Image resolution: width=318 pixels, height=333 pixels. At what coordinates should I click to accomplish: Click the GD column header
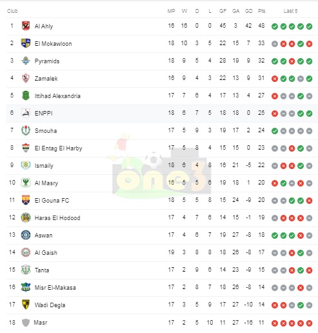click(248, 11)
